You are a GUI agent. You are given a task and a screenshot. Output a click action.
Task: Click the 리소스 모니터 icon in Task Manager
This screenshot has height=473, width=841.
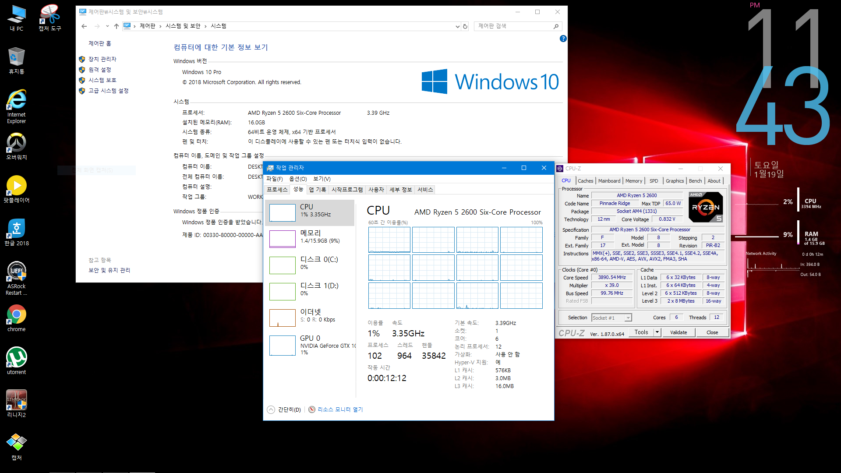(312, 409)
